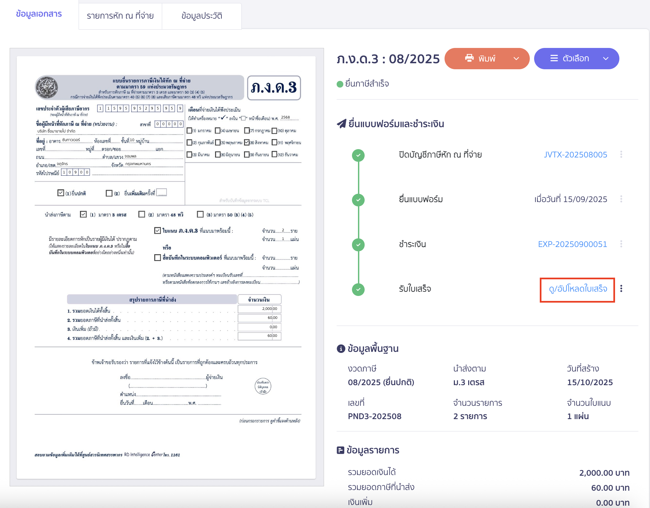Open the ข้อมูลประวัติ tab

point(201,16)
